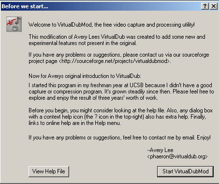Click the 'I started this program' paragraph

121,92
